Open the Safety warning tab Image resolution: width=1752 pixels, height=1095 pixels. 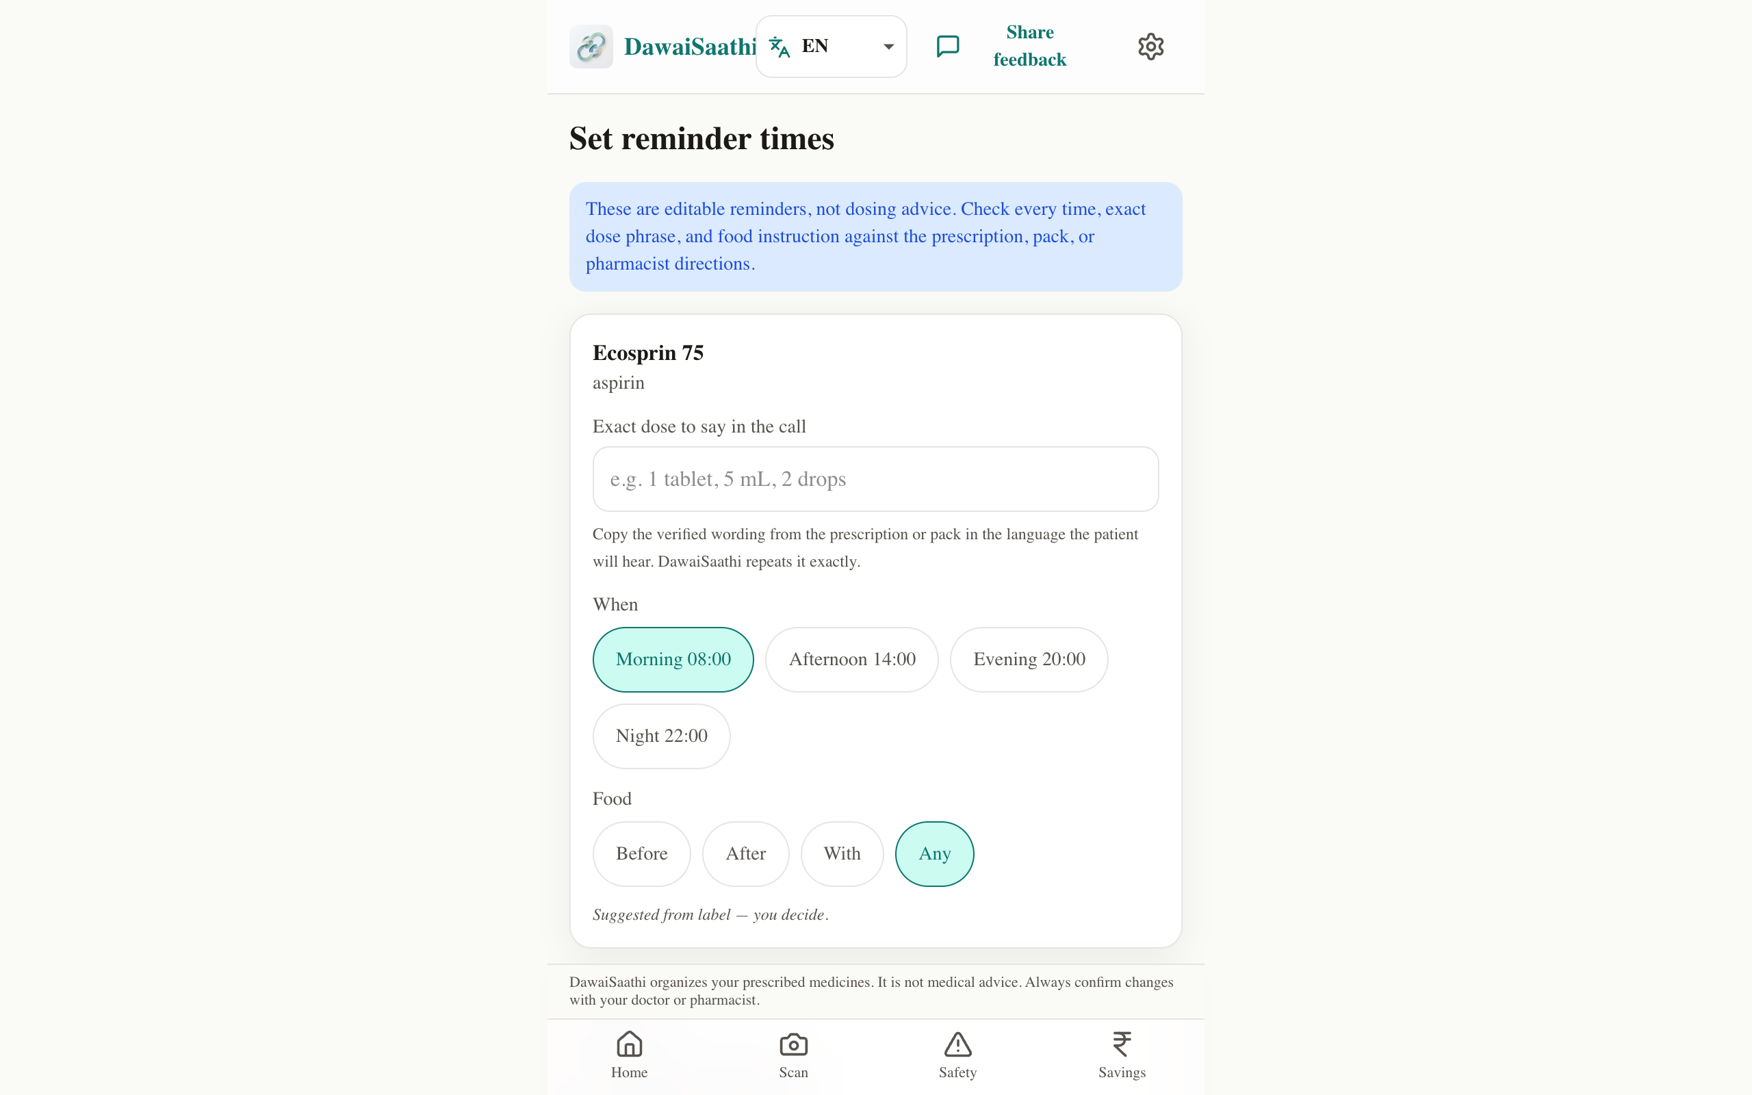coord(958,1055)
